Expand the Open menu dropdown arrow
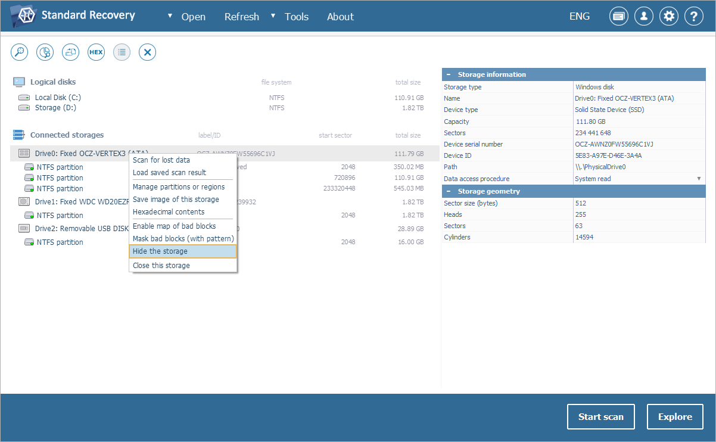 pyautogui.click(x=170, y=16)
